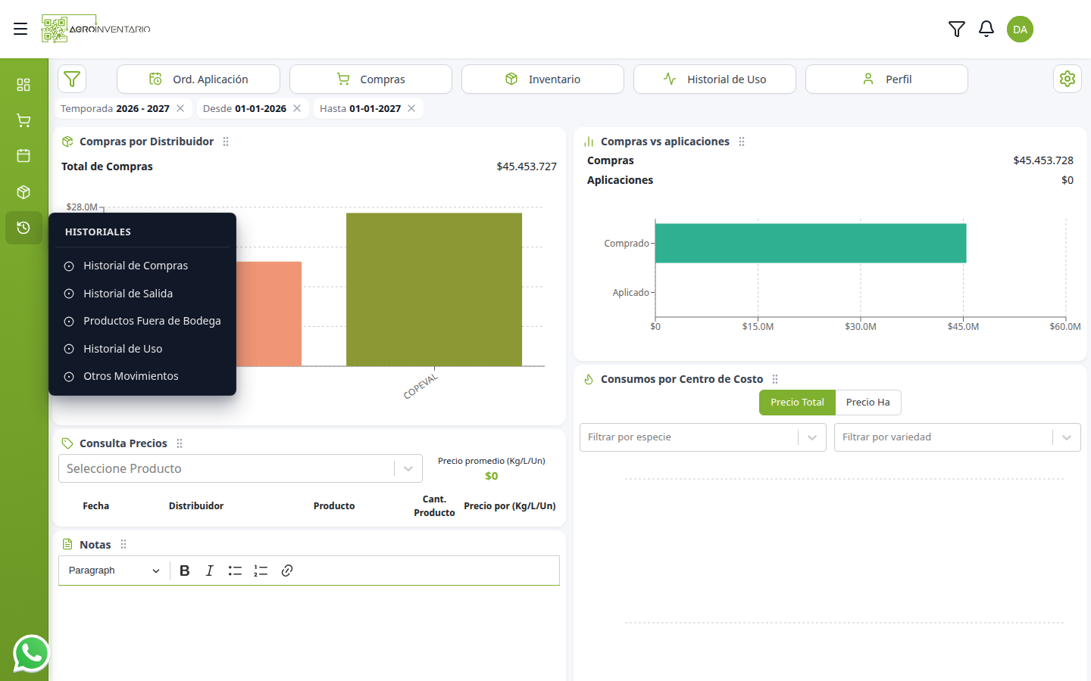Click the green filter button beside Ord. Aplicación
Screen dimensions: 1091x681
click(72, 79)
